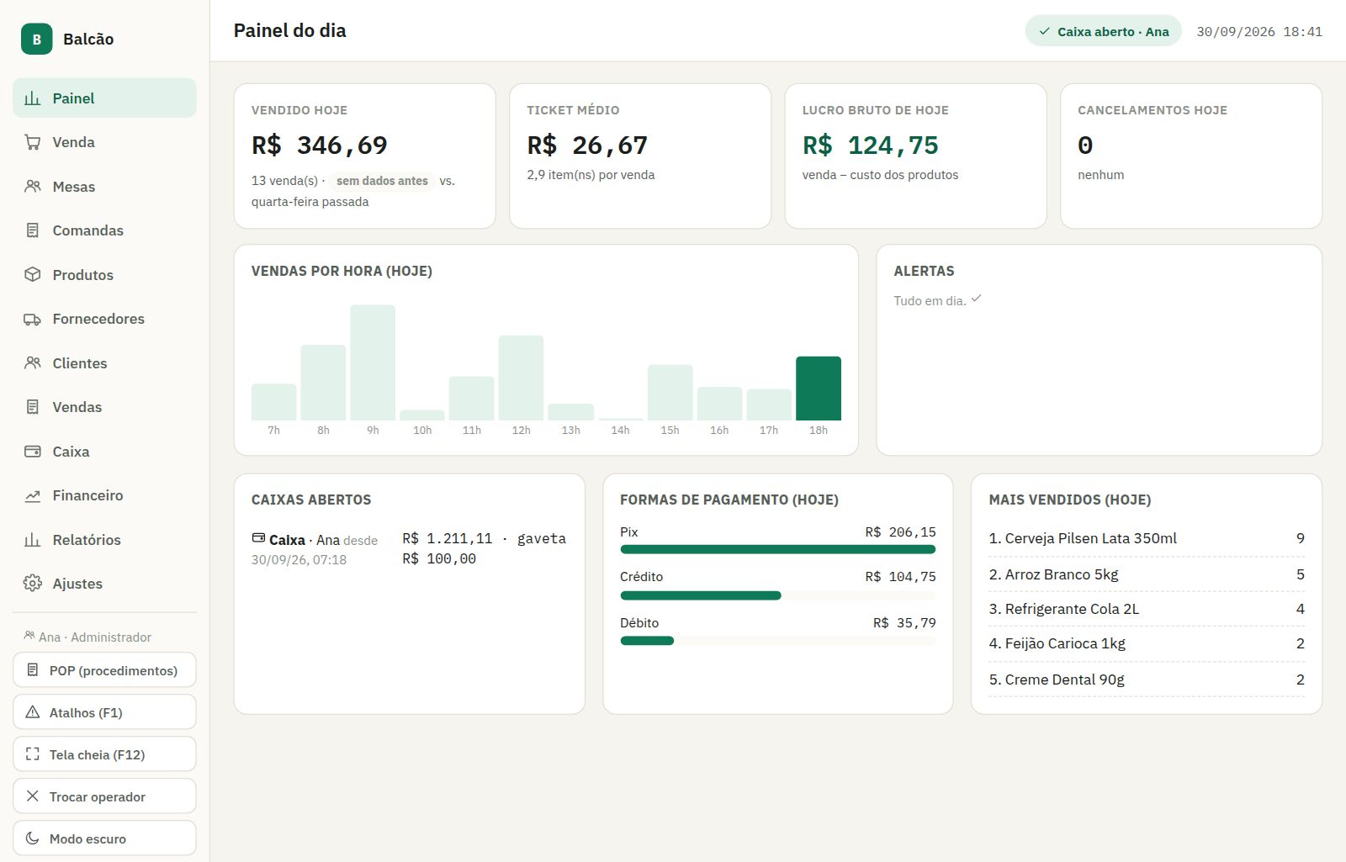Click the people icon next to Clientes
Image resolution: width=1346 pixels, height=862 pixels.
click(33, 363)
